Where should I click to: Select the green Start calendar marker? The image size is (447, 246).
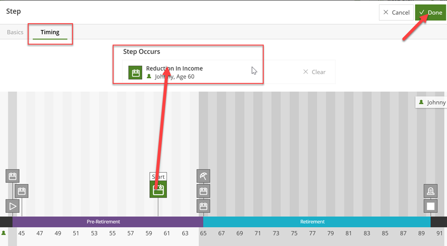(158, 190)
